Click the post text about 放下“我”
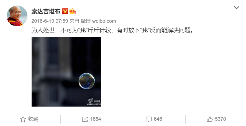Viewport: 246px width, 126px height. click(112, 30)
